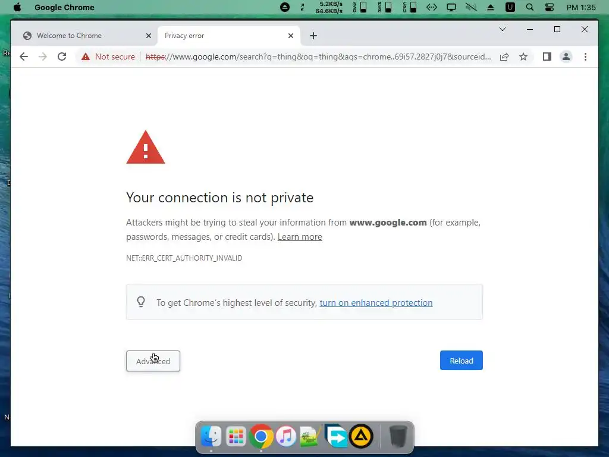The image size is (609, 457).
Task: Open the Trash in the dock
Action: pos(398,436)
